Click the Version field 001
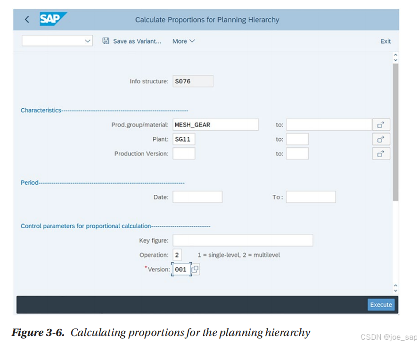 coord(181,269)
